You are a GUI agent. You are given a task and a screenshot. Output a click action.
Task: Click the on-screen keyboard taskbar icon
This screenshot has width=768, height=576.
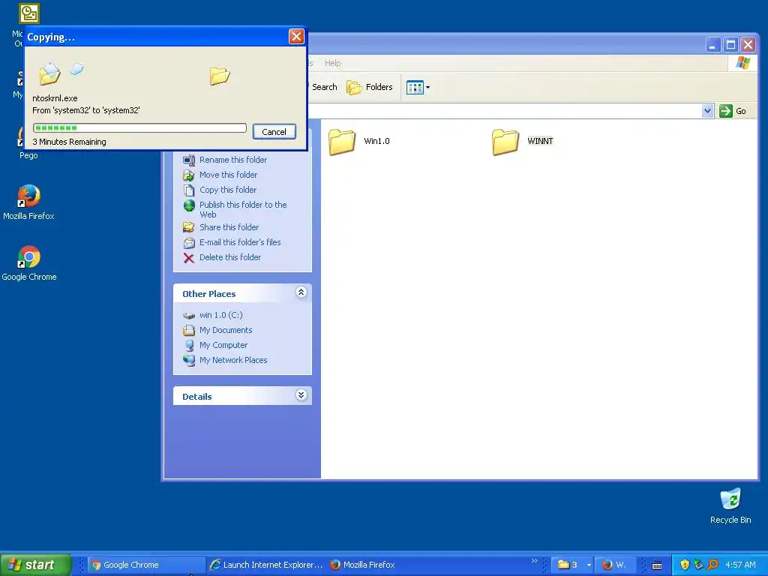click(x=657, y=565)
